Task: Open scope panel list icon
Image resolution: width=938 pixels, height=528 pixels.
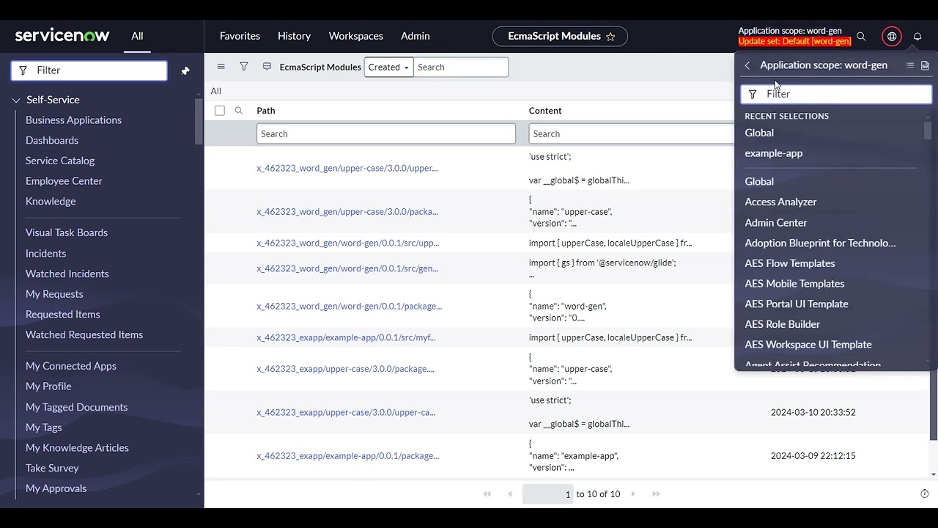Action: (910, 65)
